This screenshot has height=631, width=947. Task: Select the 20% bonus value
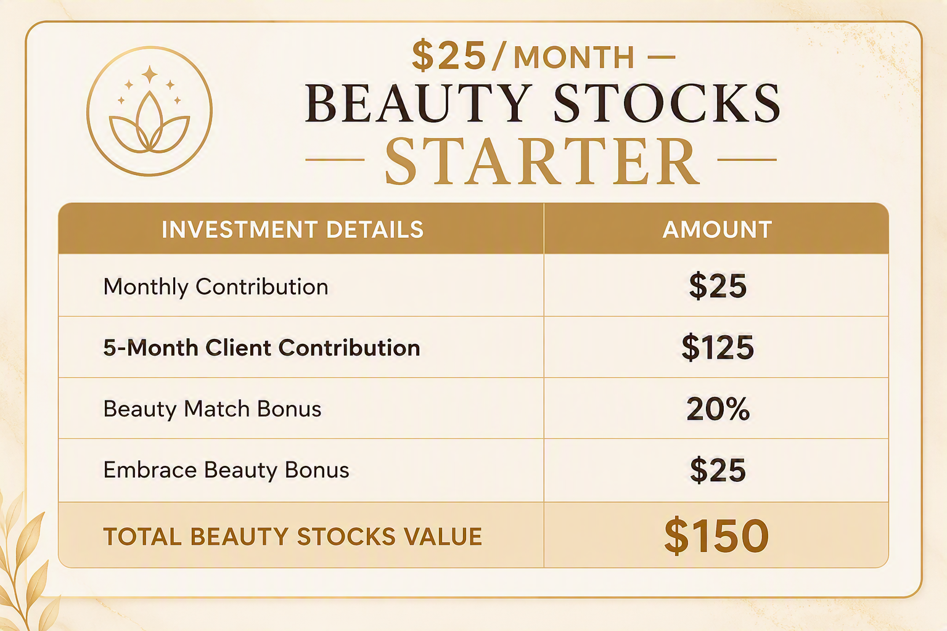pos(718,409)
